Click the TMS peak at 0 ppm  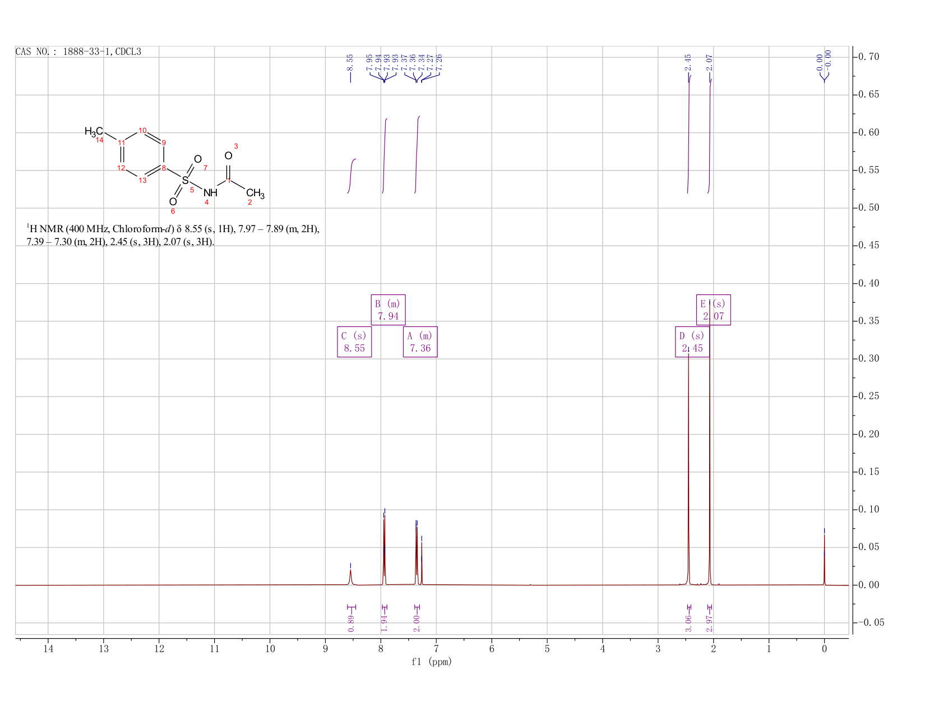pyautogui.click(x=824, y=559)
